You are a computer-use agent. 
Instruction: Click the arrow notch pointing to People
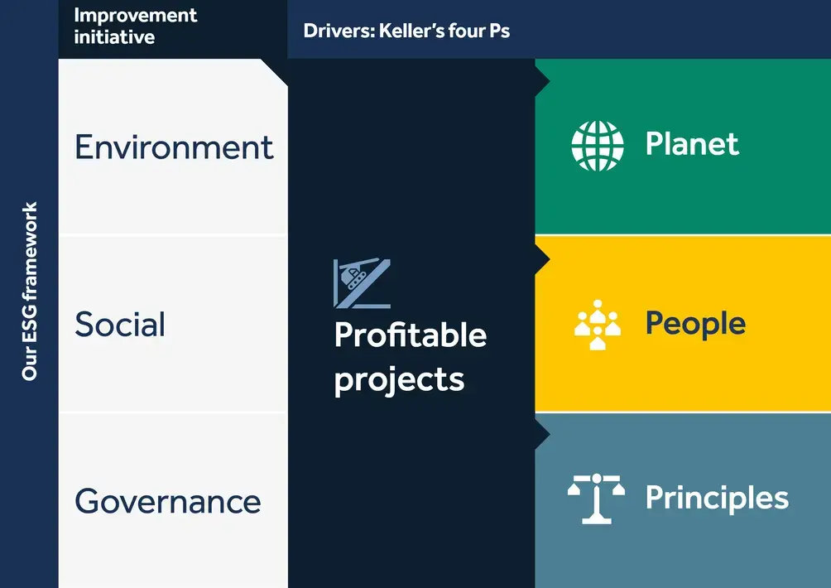pyautogui.click(x=543, y=260)
